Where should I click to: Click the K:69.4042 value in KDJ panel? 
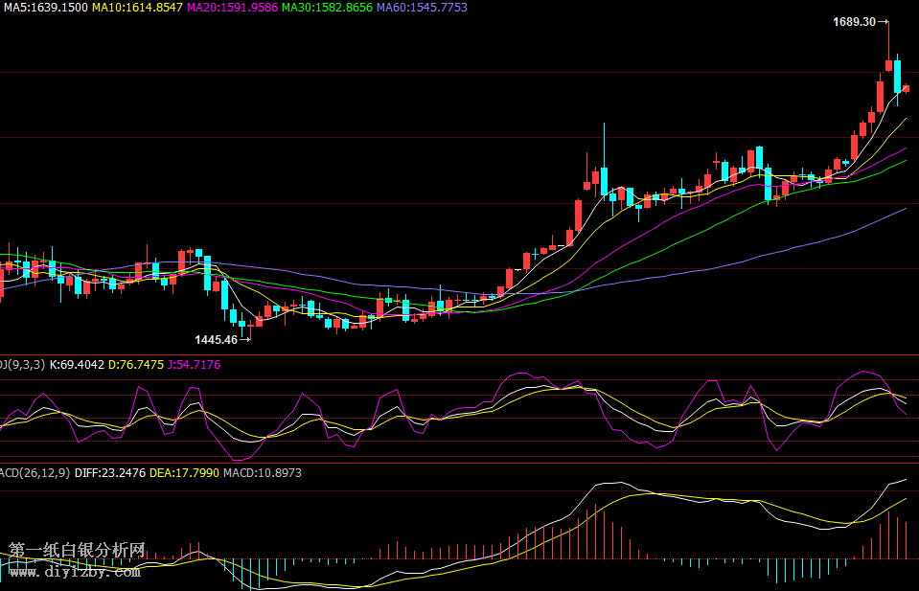(x=77, y=365)
